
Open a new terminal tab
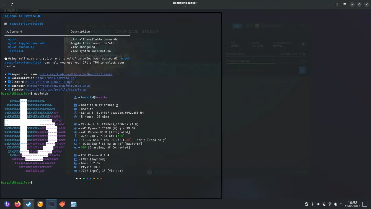click(12, 4)
